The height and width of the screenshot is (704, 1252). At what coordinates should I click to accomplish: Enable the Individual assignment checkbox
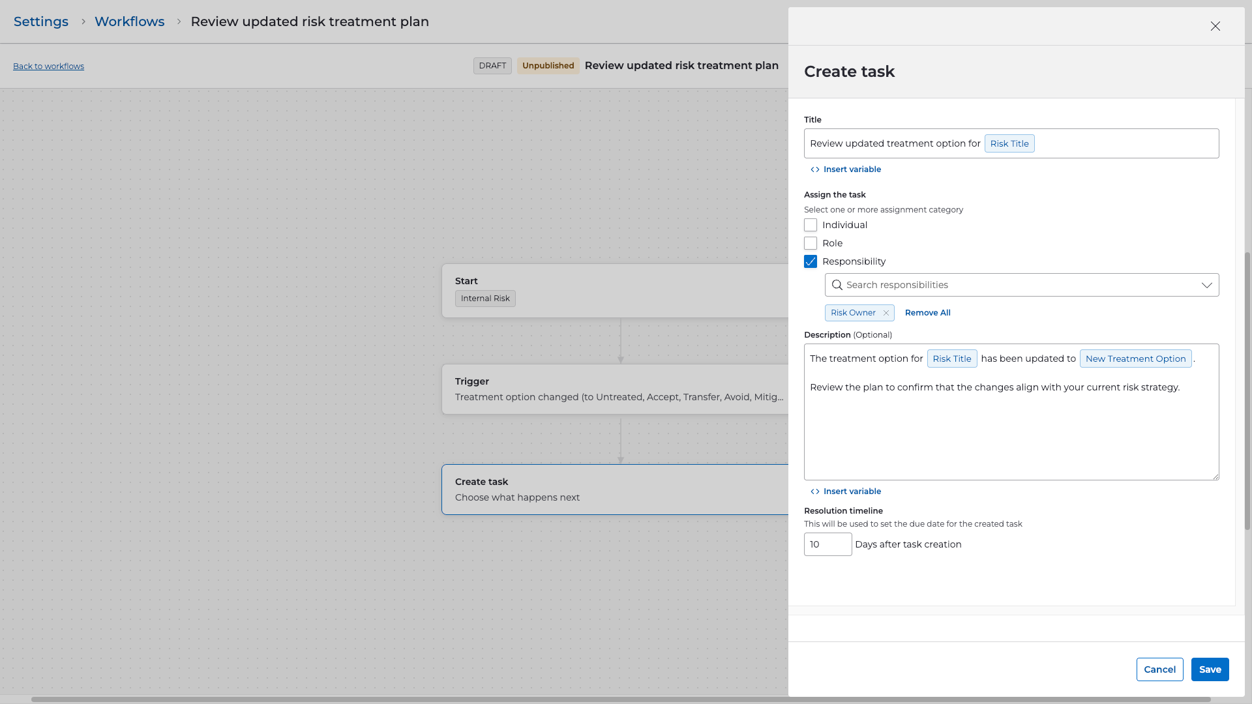coord(811,225)
